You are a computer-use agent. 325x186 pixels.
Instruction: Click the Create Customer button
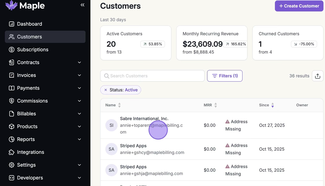299,6
